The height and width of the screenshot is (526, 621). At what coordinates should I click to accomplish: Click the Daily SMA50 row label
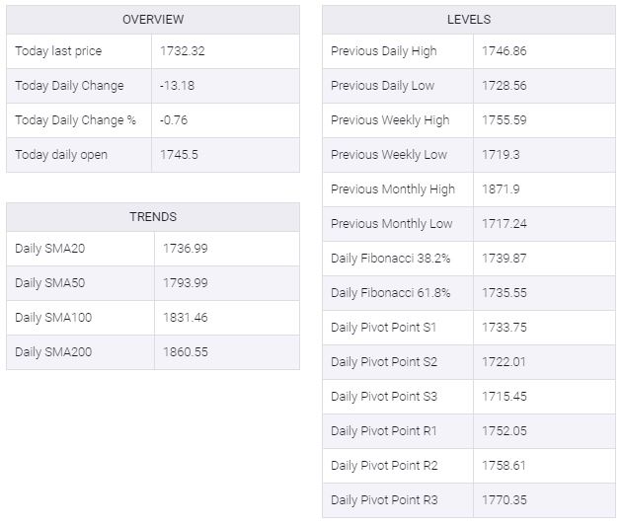pyautogui.click(x=50, y=282)
